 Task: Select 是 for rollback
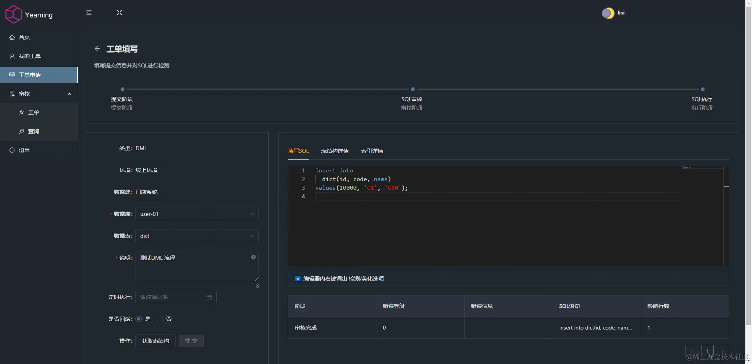click(139, 319)
